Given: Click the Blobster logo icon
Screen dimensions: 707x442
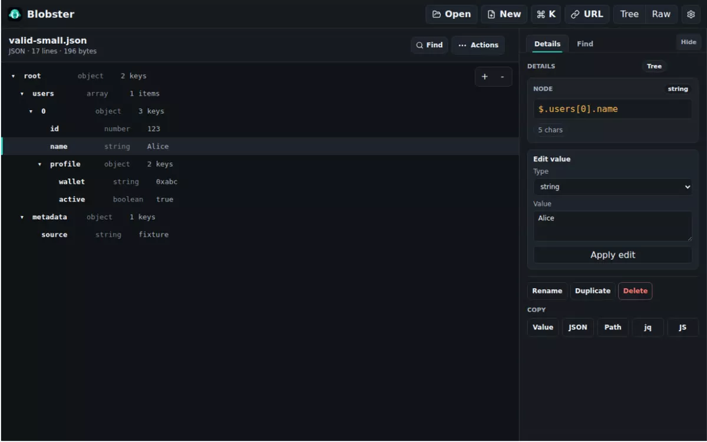Looking at the screenshot, I should pos(15,14).
